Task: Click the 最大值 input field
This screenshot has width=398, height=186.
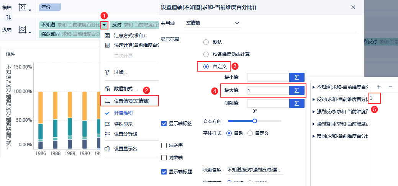Action: (268, 90)
